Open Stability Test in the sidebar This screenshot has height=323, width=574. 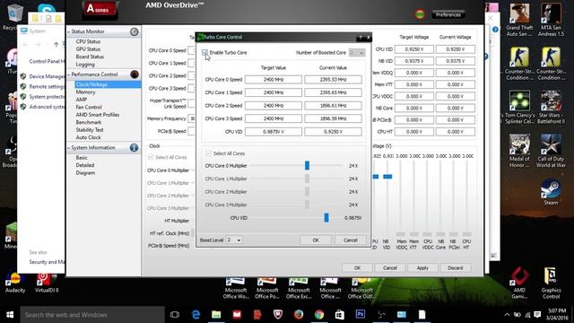tap(90, 130)
